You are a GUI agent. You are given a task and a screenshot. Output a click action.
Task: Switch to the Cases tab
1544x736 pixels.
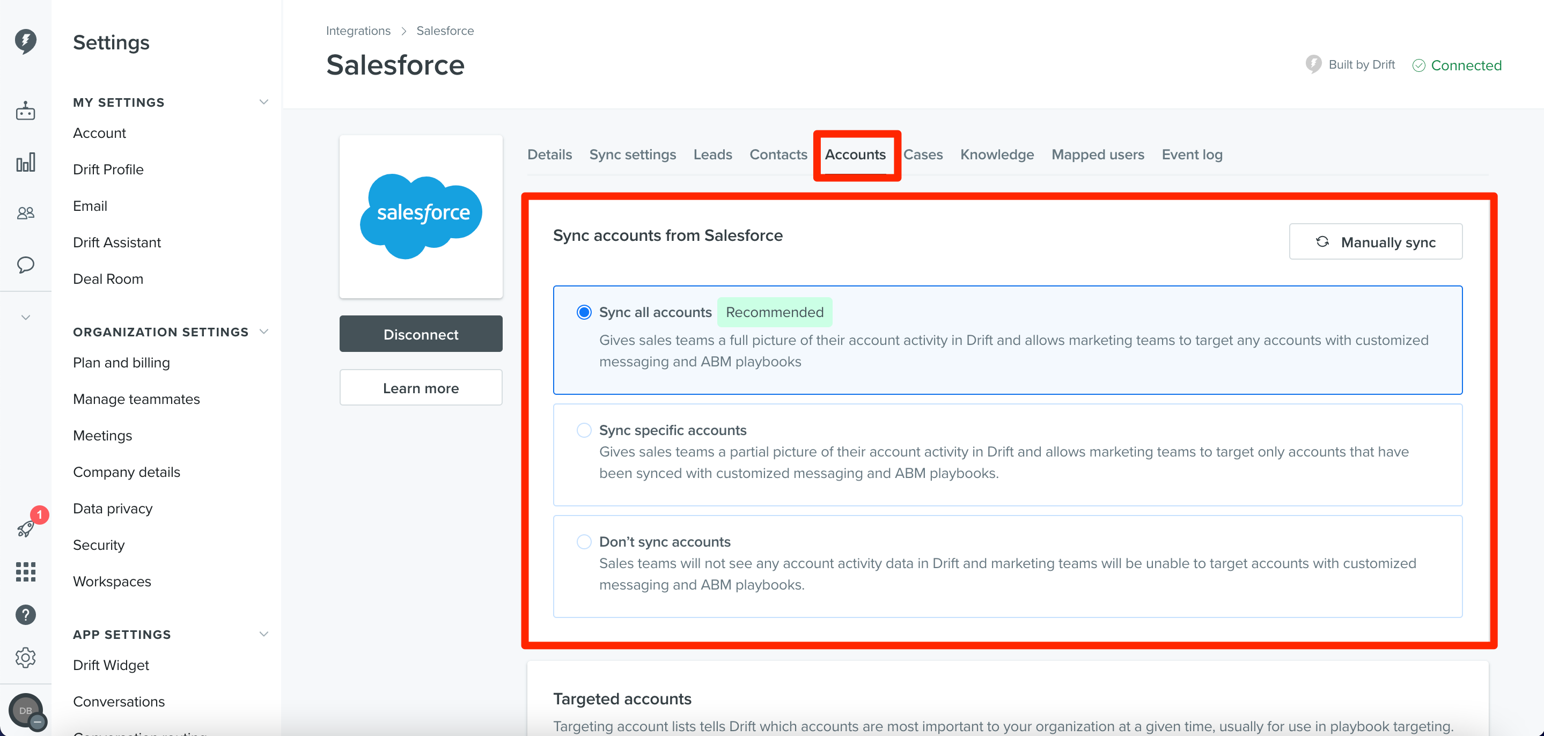click(923, 154)
